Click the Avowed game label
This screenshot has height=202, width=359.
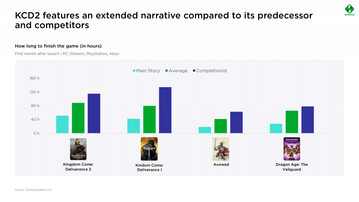(x=221, y=164)
